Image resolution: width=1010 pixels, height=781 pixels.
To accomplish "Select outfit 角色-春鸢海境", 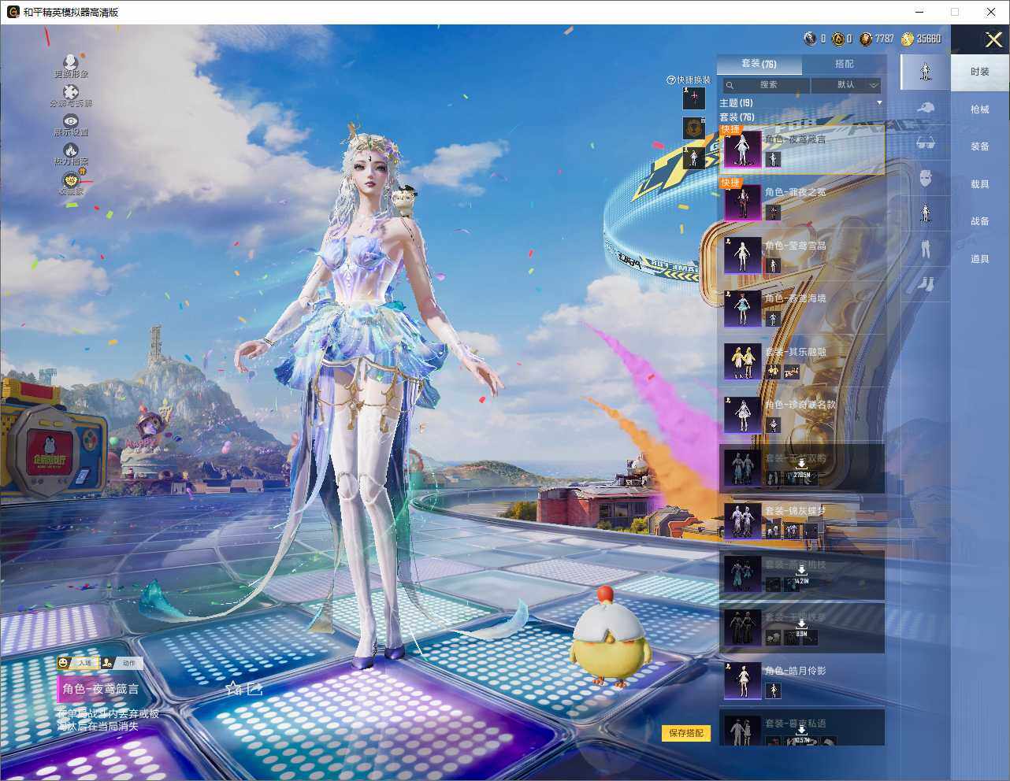I will coord(802,308).
